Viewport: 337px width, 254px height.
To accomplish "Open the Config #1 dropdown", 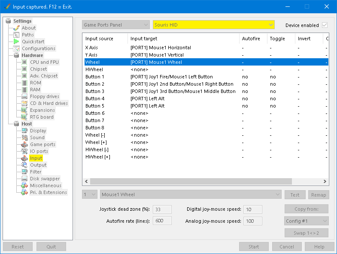I will pyautogui.click(x=307, y=221).
